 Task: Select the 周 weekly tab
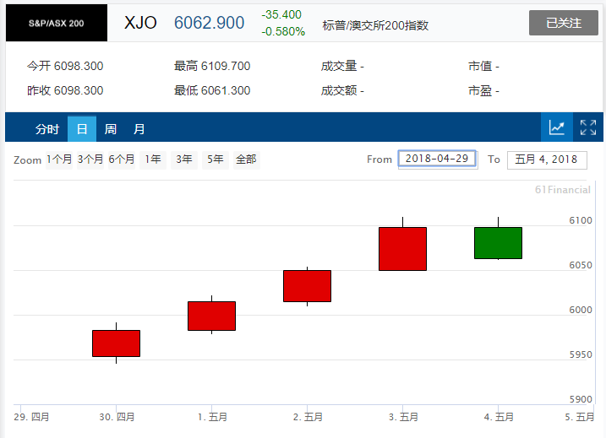coord(111,129)
